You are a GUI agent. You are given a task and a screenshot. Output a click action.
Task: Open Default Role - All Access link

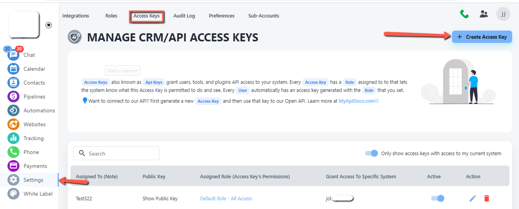[226, 198]
